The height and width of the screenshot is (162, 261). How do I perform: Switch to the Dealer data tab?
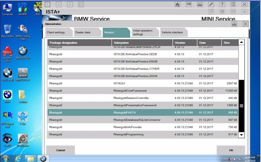coord(87,32)
